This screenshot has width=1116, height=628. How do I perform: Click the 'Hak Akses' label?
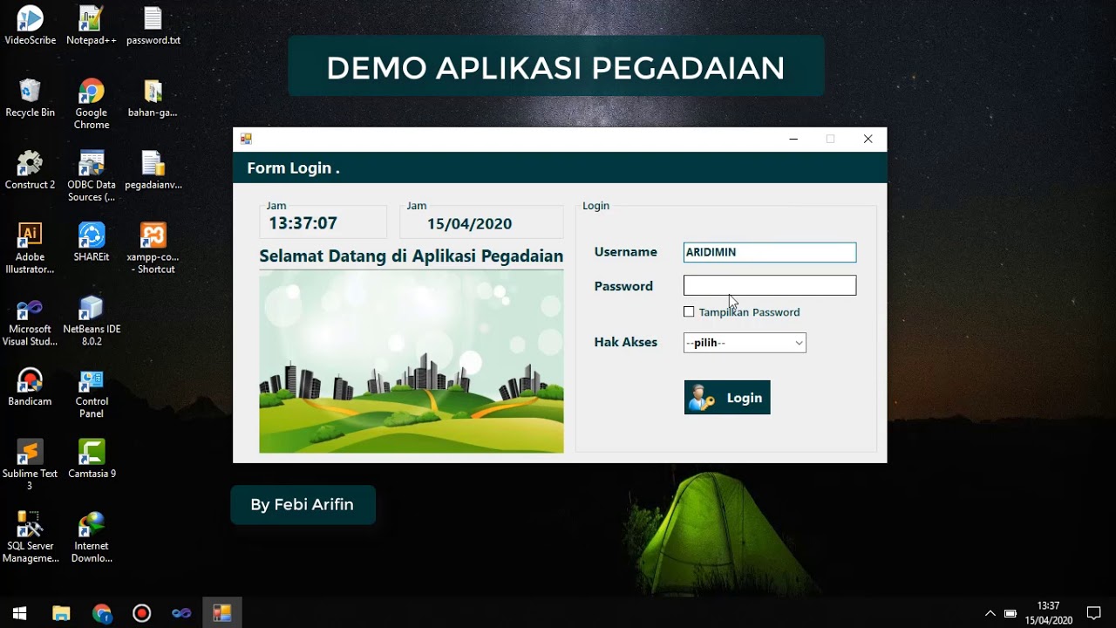[626, 342]
